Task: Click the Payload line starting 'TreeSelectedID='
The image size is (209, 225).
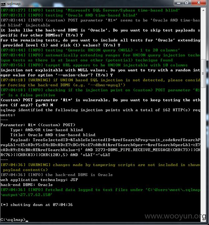Action: tap(105, 140)
